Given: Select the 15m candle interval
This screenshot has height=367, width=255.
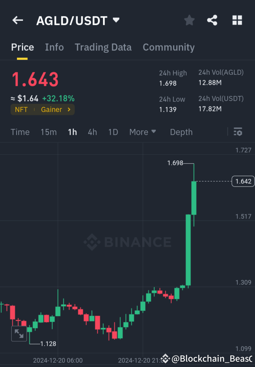Looking at the screenshot, I should (x=49, y=132).
